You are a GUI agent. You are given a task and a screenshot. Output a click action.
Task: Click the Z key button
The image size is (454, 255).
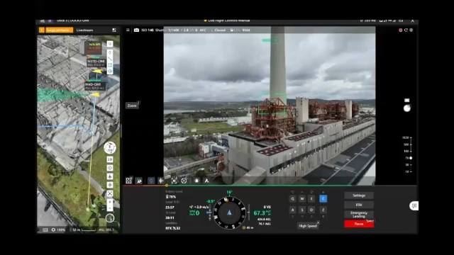coord(323,210)
